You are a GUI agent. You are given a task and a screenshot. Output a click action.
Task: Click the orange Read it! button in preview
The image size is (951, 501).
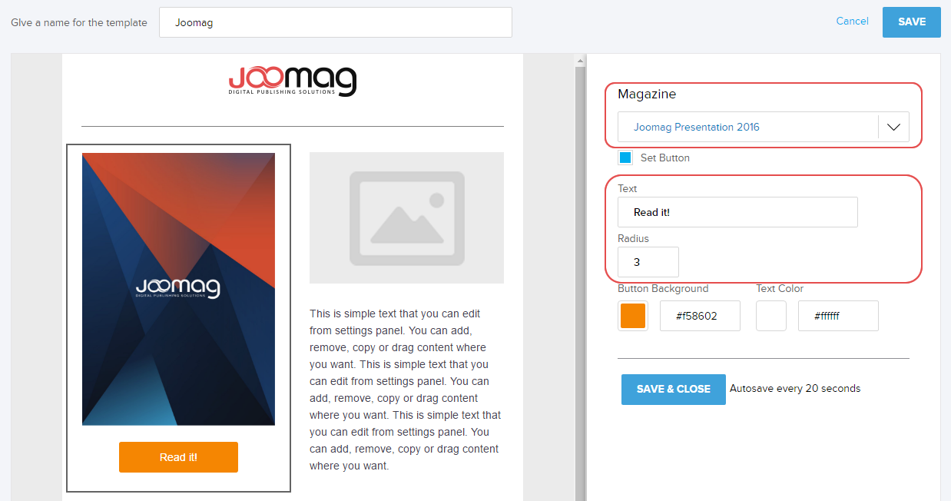tap(178, 457)
